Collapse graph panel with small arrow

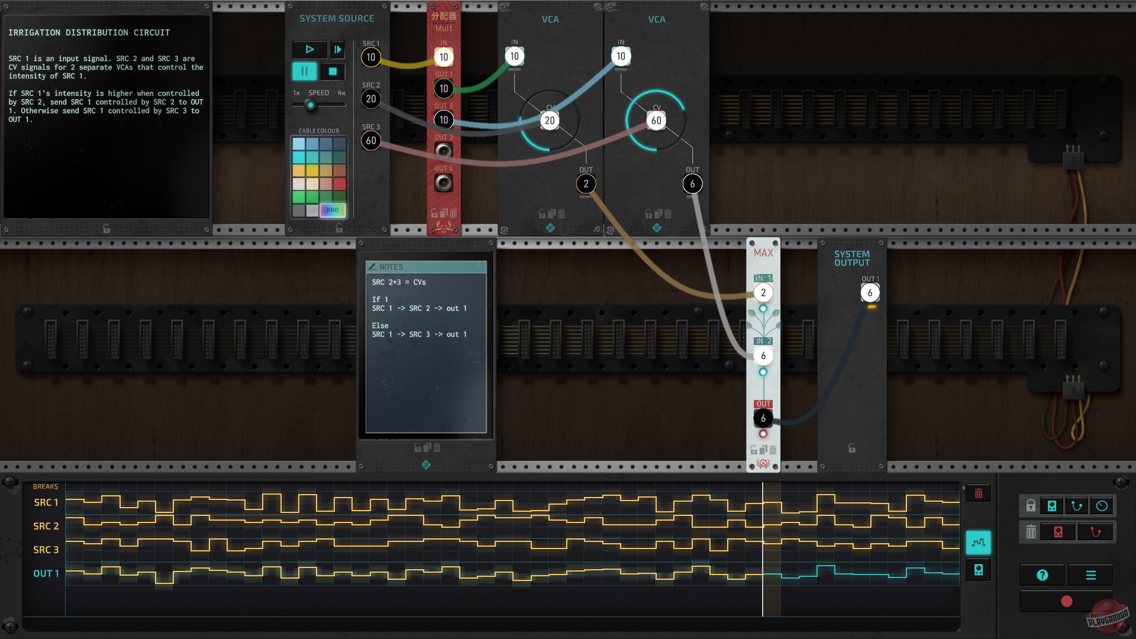963,488
